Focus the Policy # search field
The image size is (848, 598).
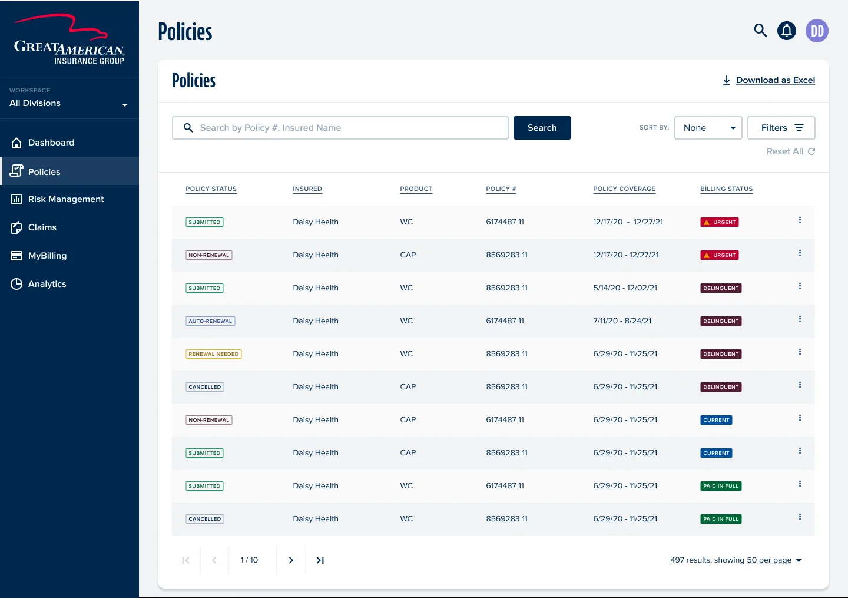(x=340, y=128)
